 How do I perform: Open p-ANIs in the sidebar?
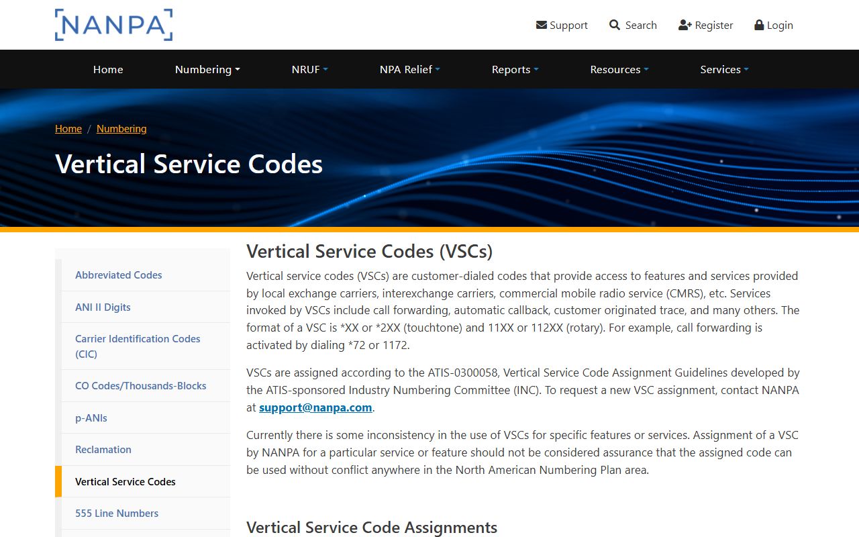(x=146, y=418)
